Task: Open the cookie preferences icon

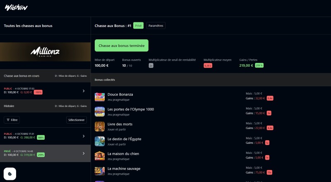Action: coord(10,173)
